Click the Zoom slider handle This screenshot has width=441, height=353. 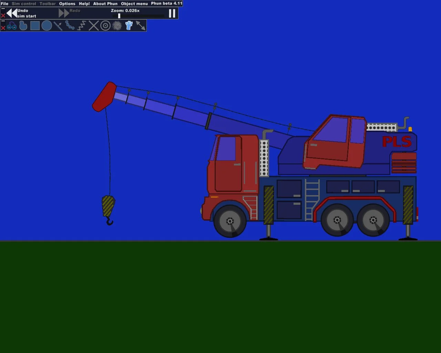(x=119, y=16)
